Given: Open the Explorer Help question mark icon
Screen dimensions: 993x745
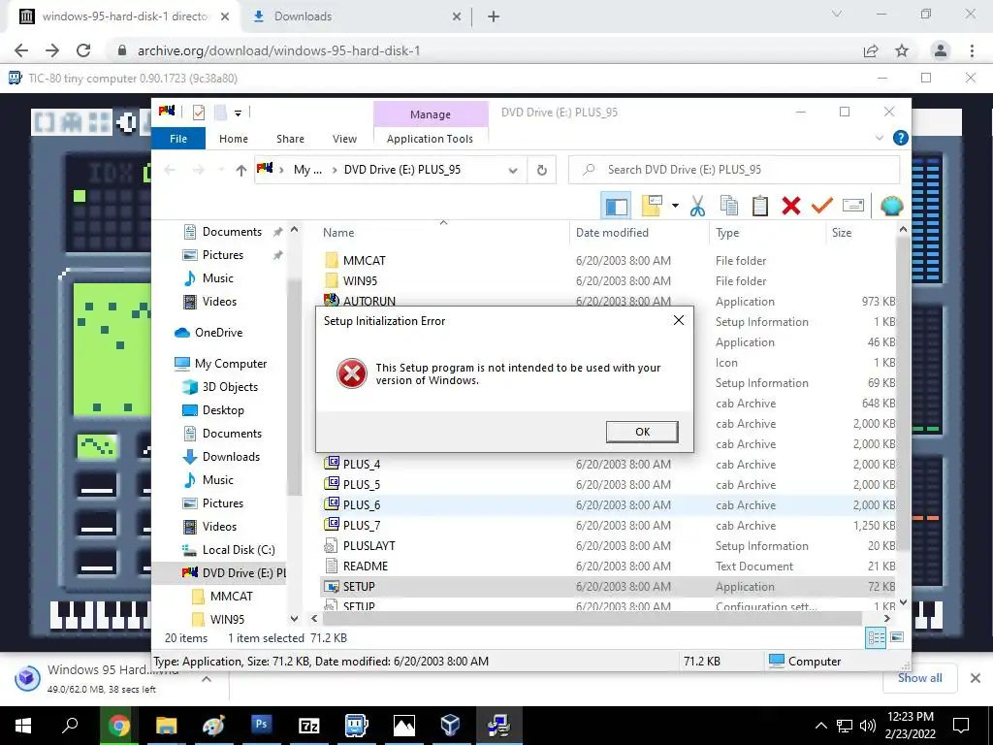Looking at the screenshot, I should (900, 138).
